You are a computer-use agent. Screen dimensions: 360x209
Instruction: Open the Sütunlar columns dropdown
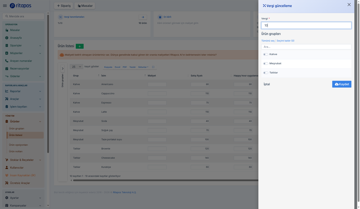tap(143, 67)
